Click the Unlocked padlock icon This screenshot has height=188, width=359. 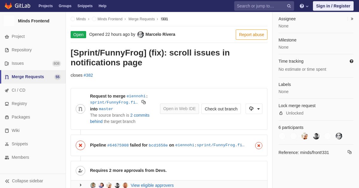tap(281, 113)
